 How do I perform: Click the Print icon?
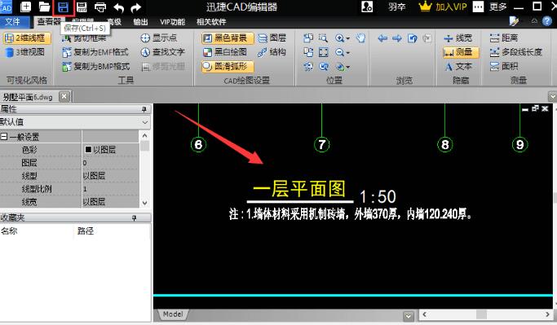point(100,7)
